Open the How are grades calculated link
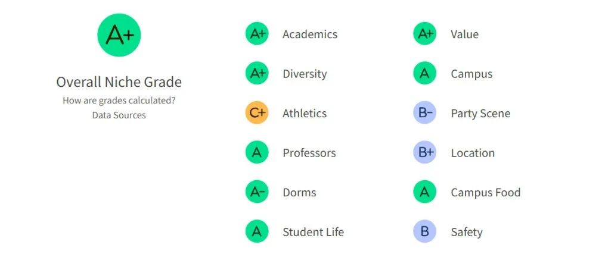Viewport: 605px width, 254px height. click(x=119, y=101)
